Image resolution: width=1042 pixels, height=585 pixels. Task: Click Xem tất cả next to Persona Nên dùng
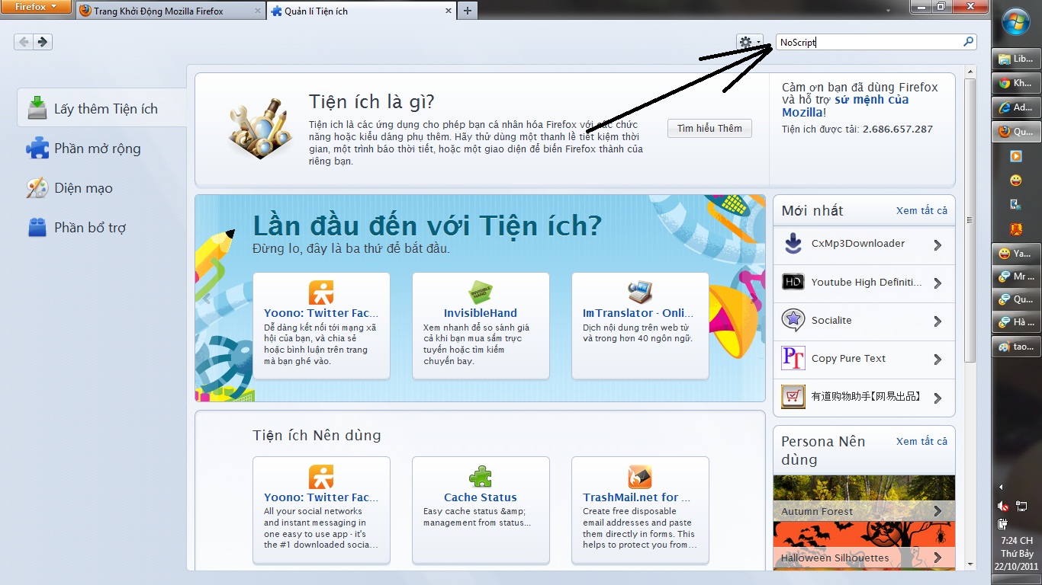point(921,442)
